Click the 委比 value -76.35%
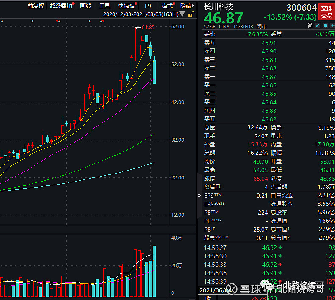 pos(257,34)
